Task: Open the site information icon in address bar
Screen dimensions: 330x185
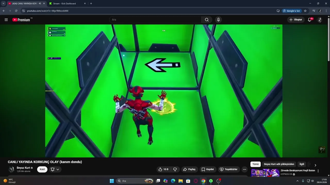Action: pyautogui.click(x=23, y=11)
